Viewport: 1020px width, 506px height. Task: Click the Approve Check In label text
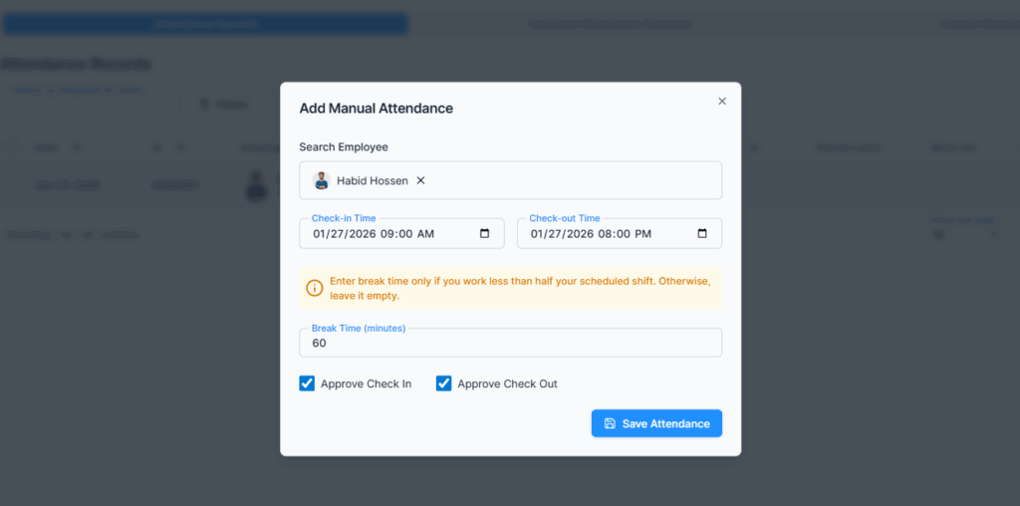point(366,383)
